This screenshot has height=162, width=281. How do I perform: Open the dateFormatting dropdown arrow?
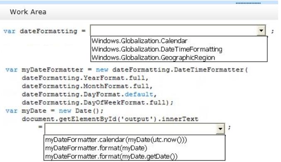pyautogui.click(x=261, y=31)
